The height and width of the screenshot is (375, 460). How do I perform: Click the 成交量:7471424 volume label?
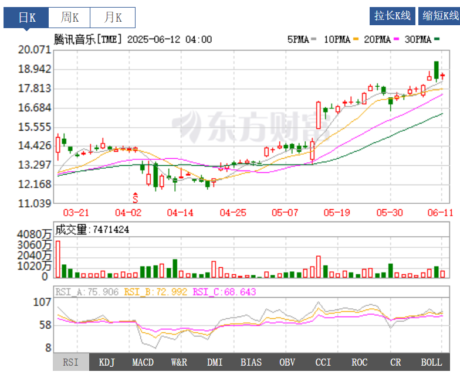[92, 230]
